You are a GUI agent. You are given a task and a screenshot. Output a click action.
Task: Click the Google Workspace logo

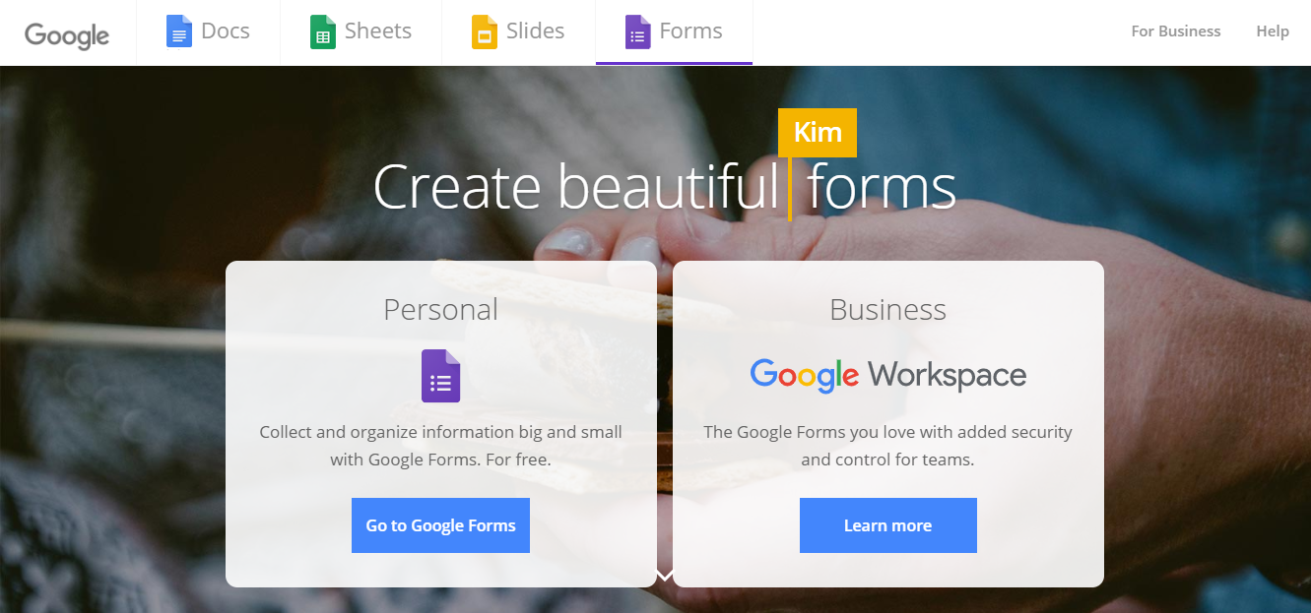pos(887,375)
